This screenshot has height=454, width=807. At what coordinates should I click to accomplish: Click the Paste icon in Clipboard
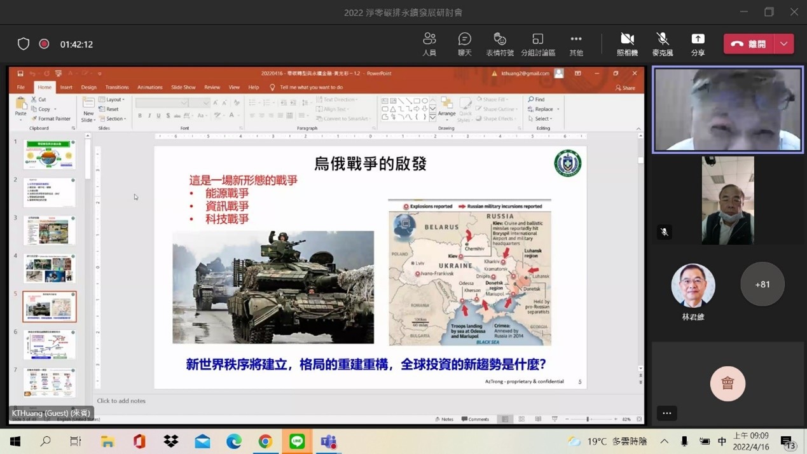point(21,104)
